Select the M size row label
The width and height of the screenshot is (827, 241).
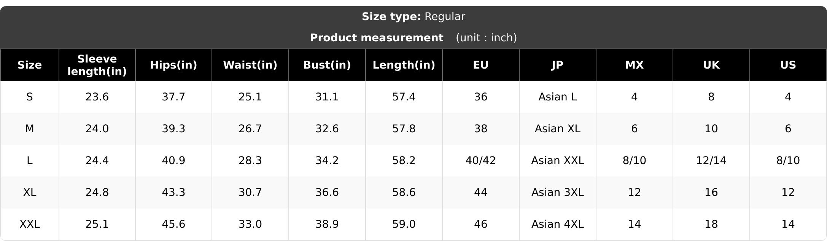click(30, 129)
